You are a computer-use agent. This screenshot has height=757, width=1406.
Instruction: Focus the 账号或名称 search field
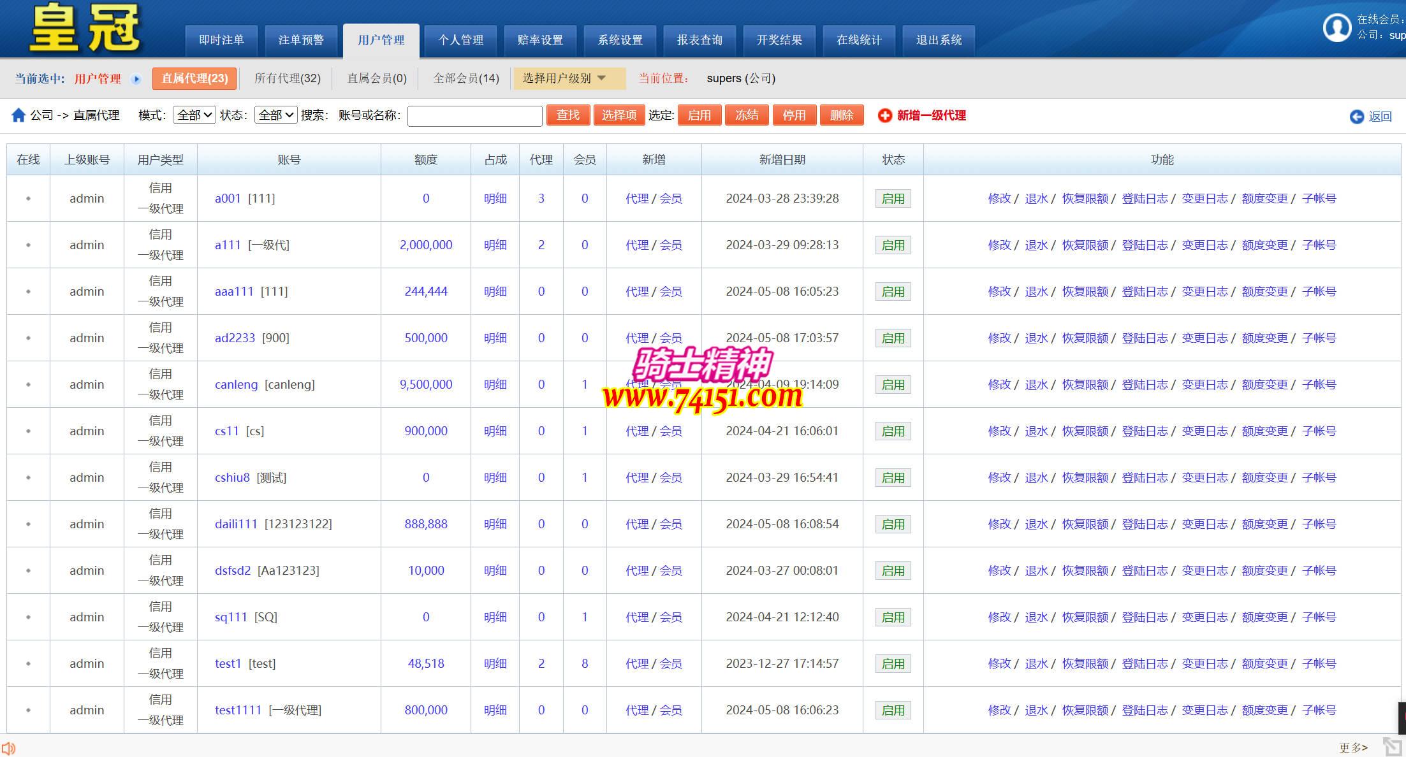474,116
